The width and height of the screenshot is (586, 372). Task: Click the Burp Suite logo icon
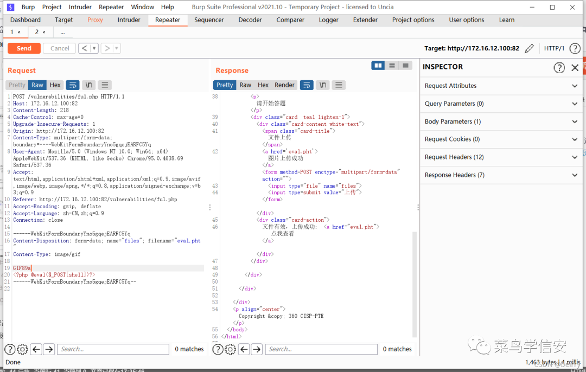(11, 7)
